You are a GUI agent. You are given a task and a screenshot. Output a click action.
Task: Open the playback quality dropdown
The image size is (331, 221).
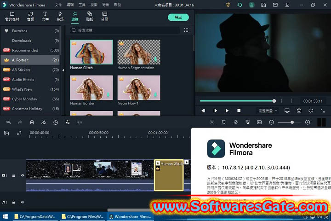[x=268, y=110]
